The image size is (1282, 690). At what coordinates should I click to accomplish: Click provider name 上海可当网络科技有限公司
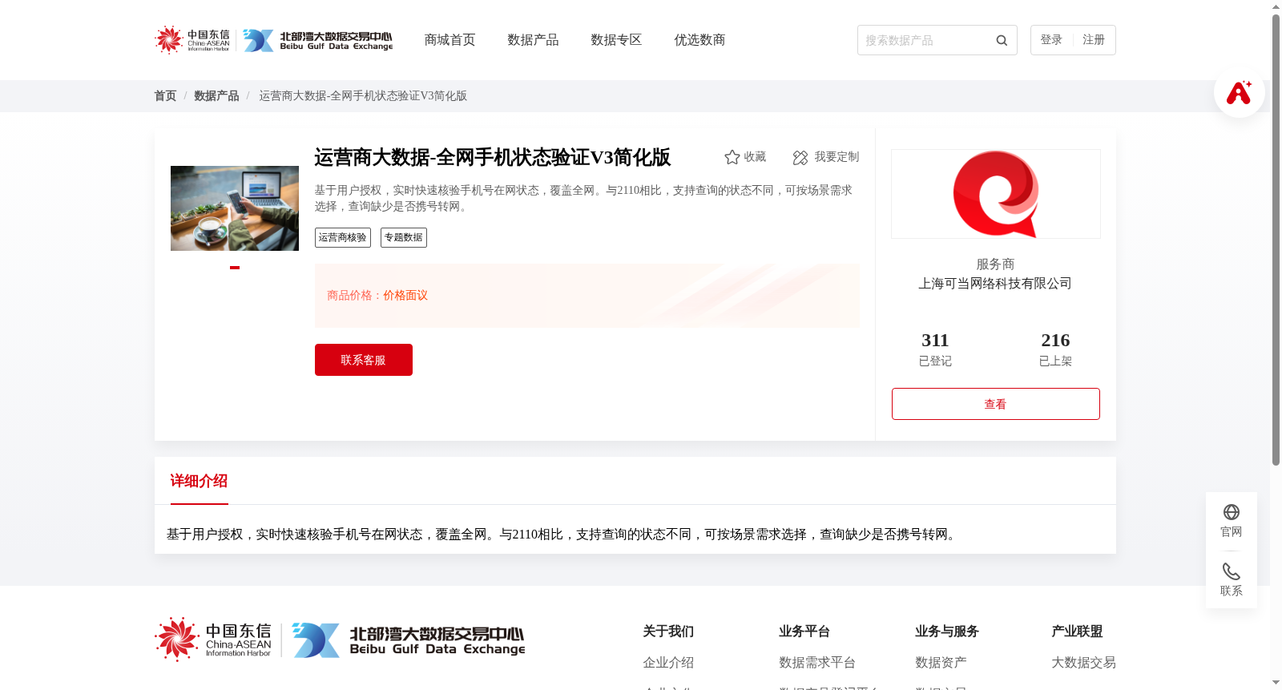(995, 284)
